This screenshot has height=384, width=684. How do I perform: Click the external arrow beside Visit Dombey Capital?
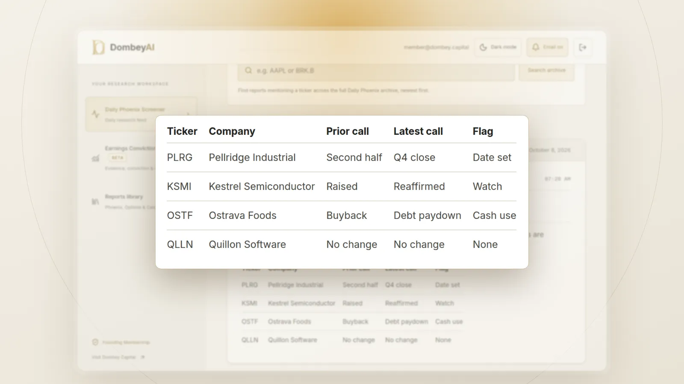click(x=142, y=357)
